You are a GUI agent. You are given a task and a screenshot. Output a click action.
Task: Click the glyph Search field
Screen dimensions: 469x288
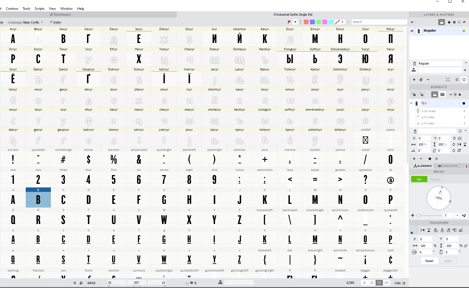pos(379,22)
